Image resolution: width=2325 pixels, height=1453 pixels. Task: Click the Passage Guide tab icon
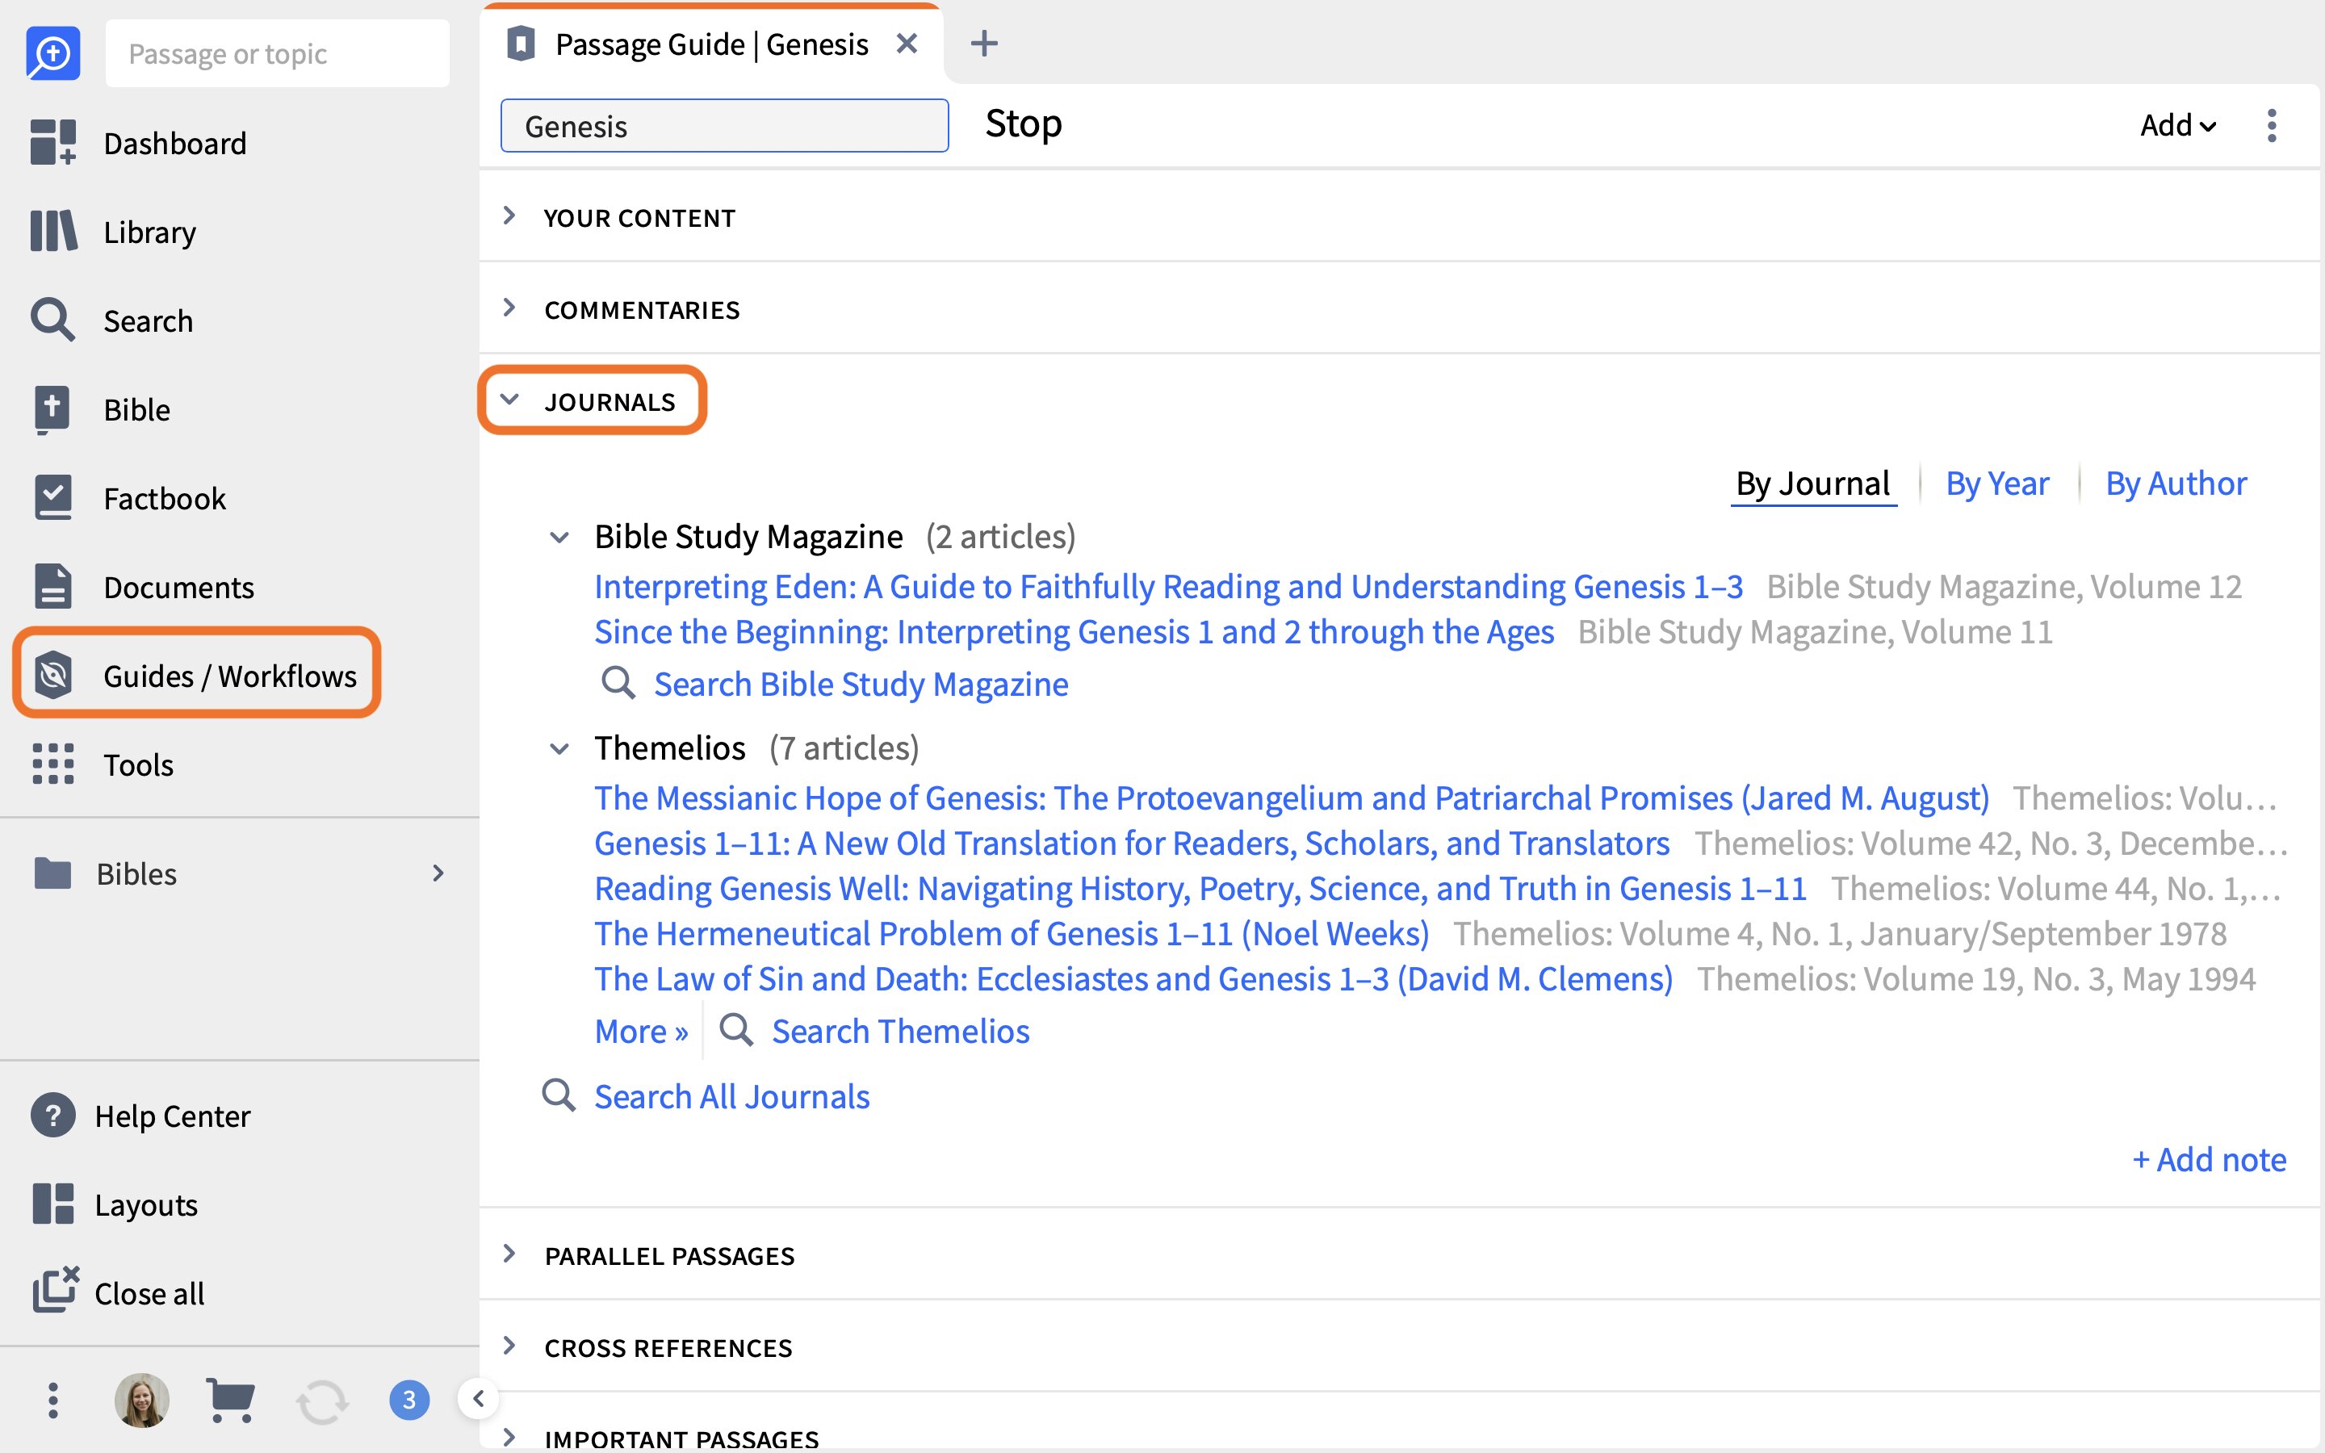(x=521, y=44)
